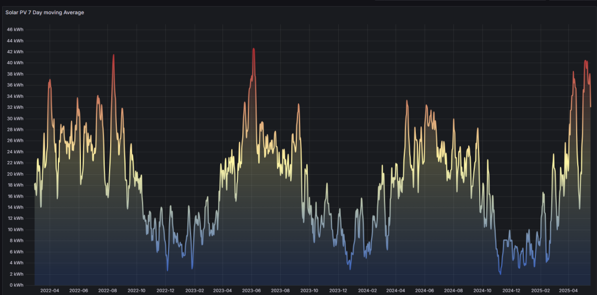Click the 10 kWh y-axis label

15,230
